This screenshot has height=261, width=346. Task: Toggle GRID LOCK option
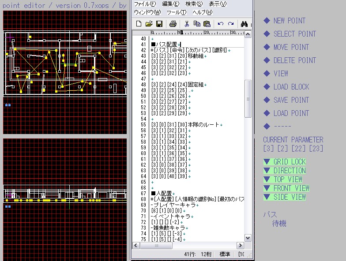point(284,161)
